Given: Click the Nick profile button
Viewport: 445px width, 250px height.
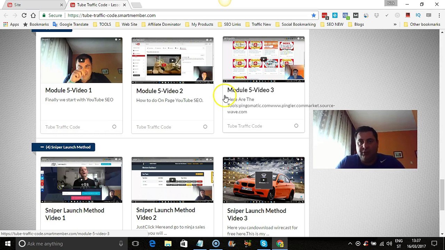Looking at the screenshot, I should (391, 3).
